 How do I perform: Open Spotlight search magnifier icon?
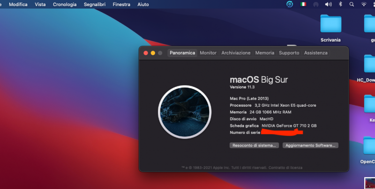point(352,4)
